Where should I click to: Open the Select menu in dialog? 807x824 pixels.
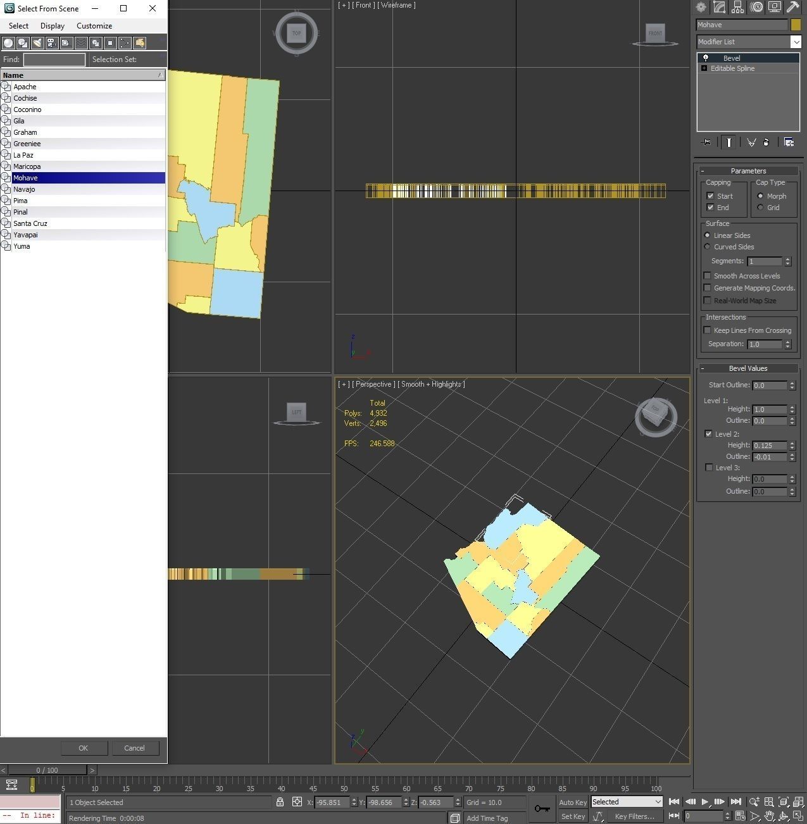[18, 26]
